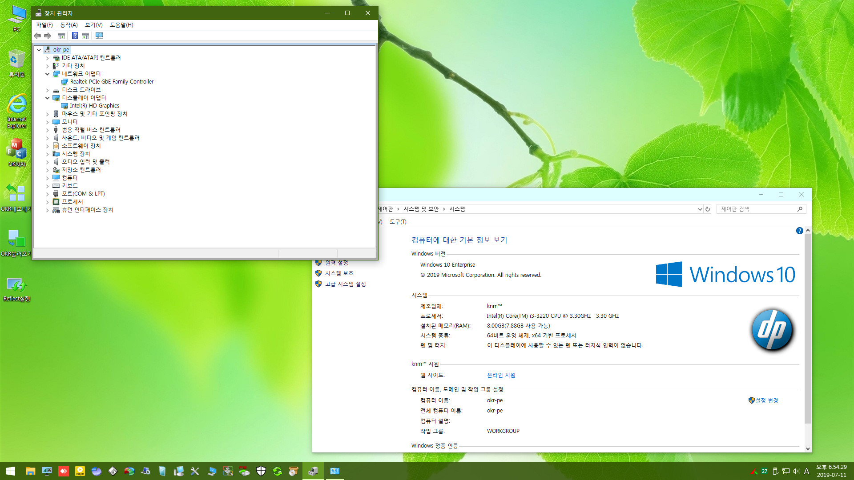This screenshot has width=854, height=480.
Task: Select Intel(R) HD Graphics device
Action: pos(94,106)
